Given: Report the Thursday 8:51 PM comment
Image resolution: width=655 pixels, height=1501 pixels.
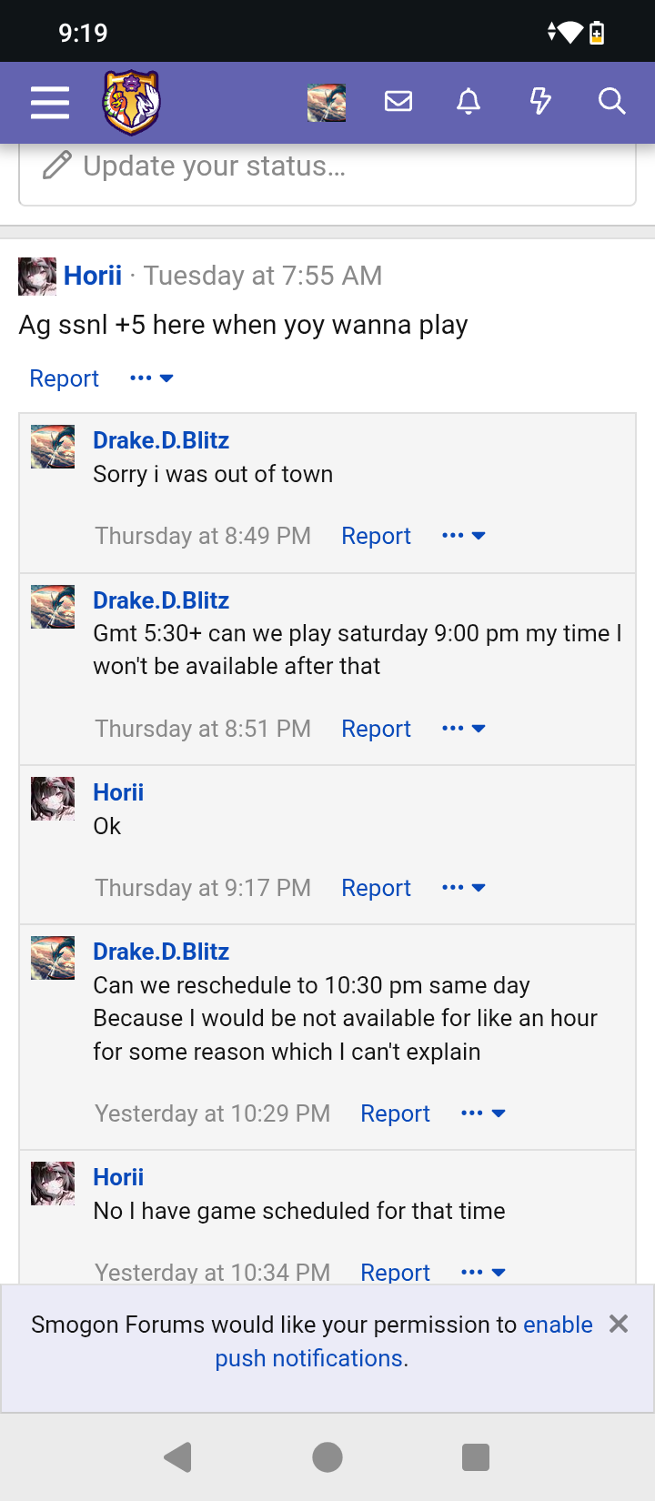Looking at the screenshot, I should tap(376, 729).
